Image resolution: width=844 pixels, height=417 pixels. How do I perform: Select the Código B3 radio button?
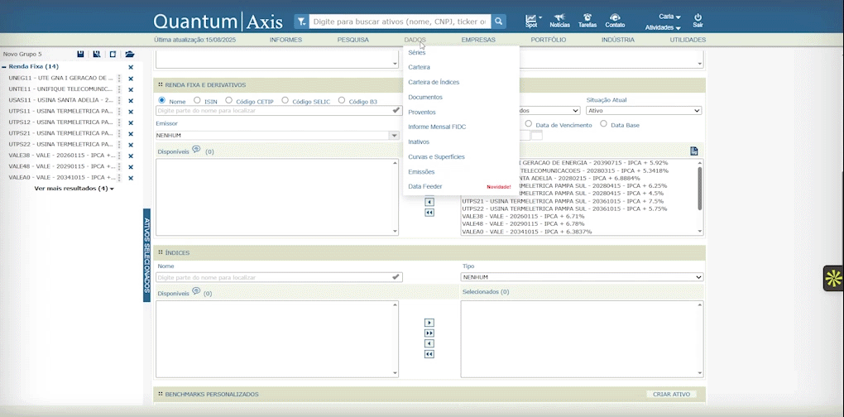341,101
